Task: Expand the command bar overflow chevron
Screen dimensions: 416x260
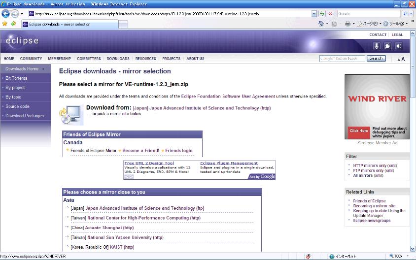Action: [413, 21]
